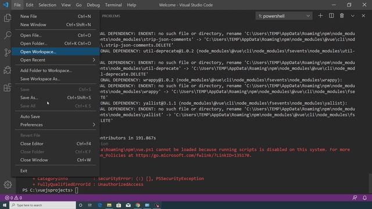372x209 pixels.
Task: Choose New File from File menu
Action: click(56, 16)
